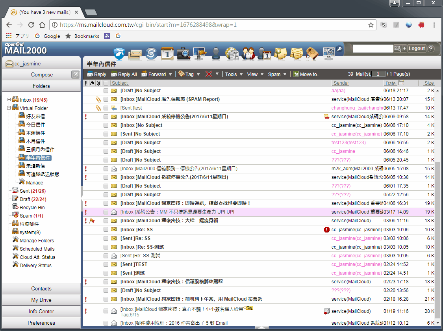
Task: Sort mails by the Sender column
Action: (x=341, y=83)
